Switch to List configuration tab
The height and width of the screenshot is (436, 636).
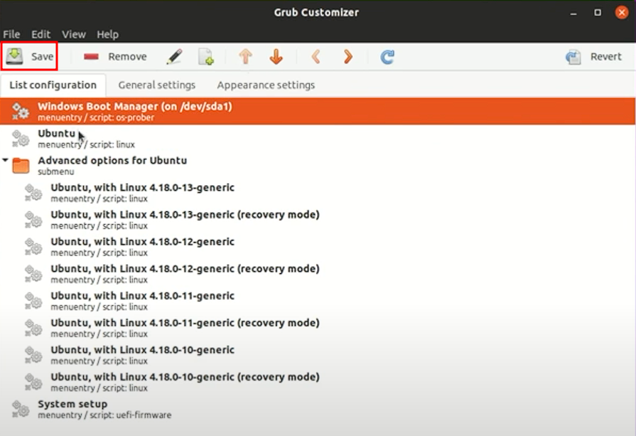pyautogui.click(x=53, y=85)
